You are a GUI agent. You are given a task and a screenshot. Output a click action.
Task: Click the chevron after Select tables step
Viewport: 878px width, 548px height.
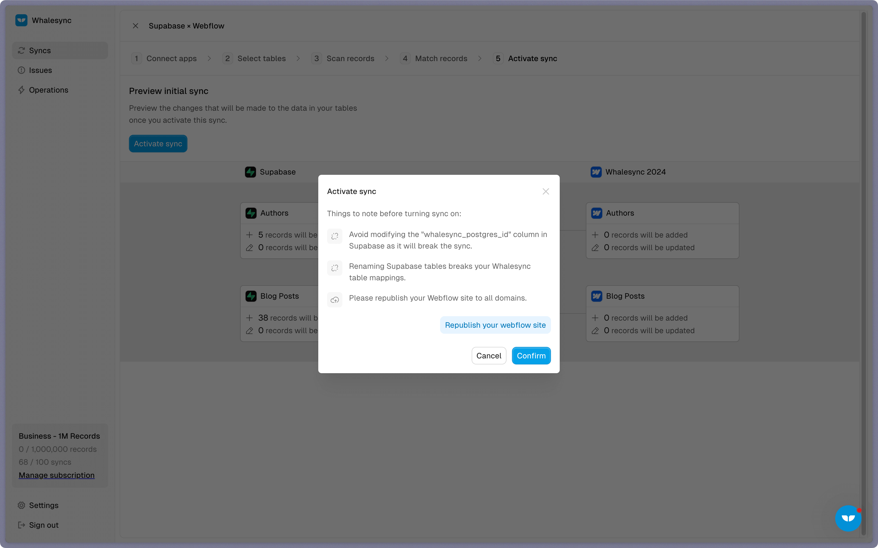pos(298,58)
